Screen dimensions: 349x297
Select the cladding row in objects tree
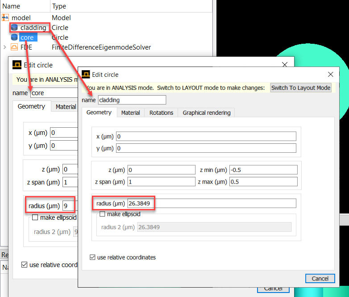(x=33, y=28)
